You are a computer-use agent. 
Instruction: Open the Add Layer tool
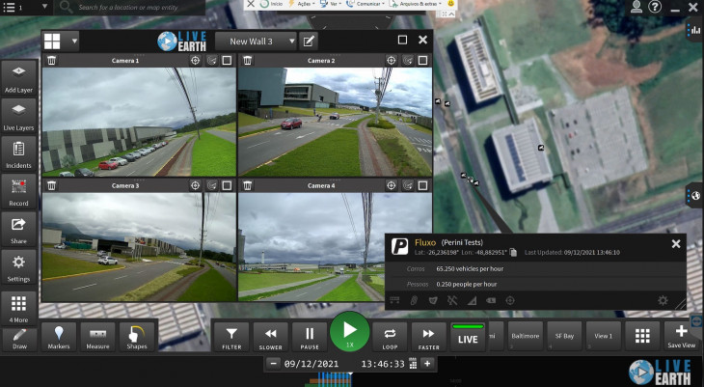point(18,78)
